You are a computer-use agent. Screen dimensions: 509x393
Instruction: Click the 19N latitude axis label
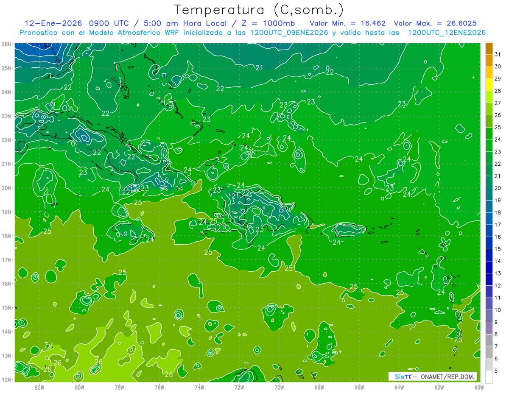(6, 212)
